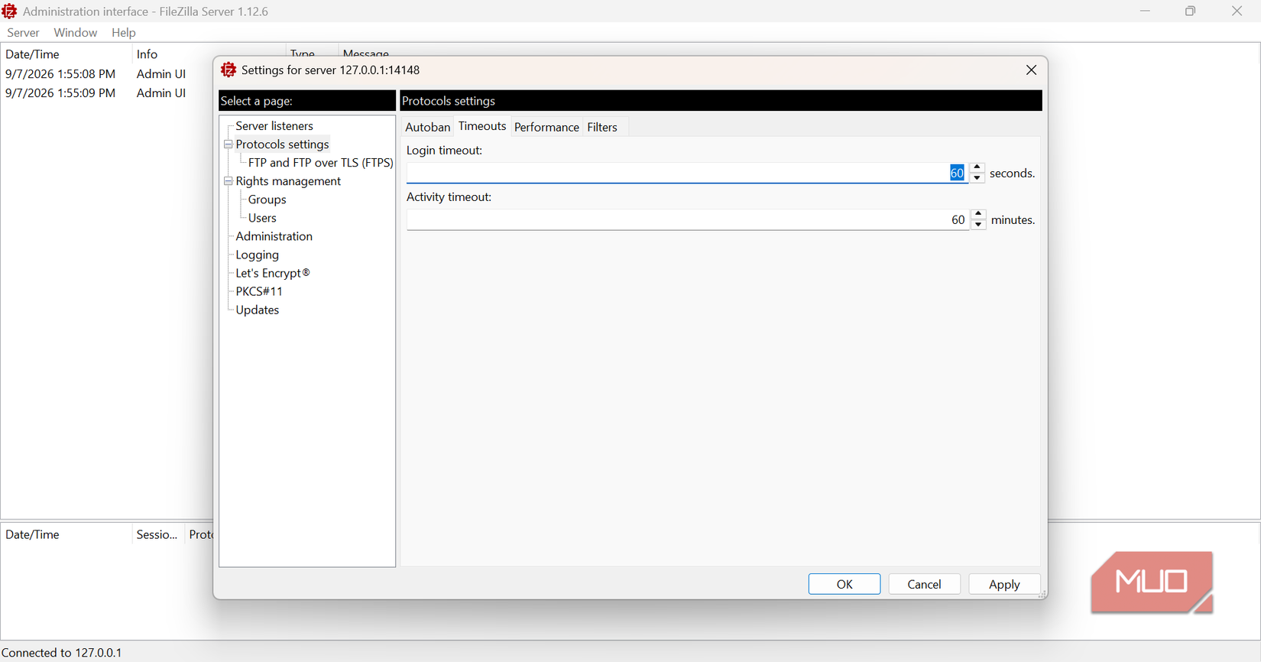Click the FileZilla Server icon in the main title bar
Viewport: 1261px width, 662px height.
(x=10, y=11)
